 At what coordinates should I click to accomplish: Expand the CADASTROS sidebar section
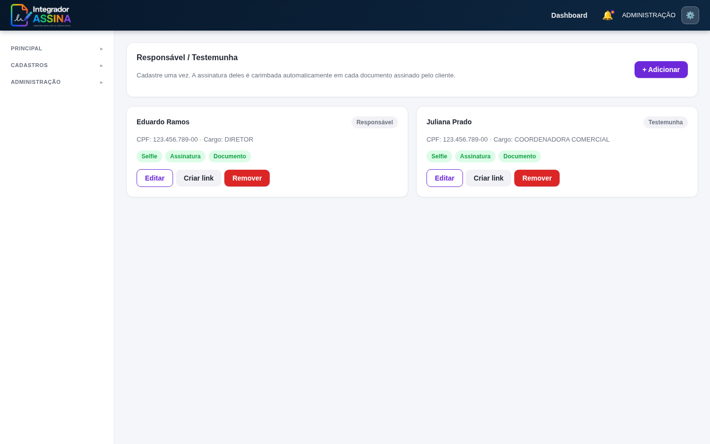57,65
